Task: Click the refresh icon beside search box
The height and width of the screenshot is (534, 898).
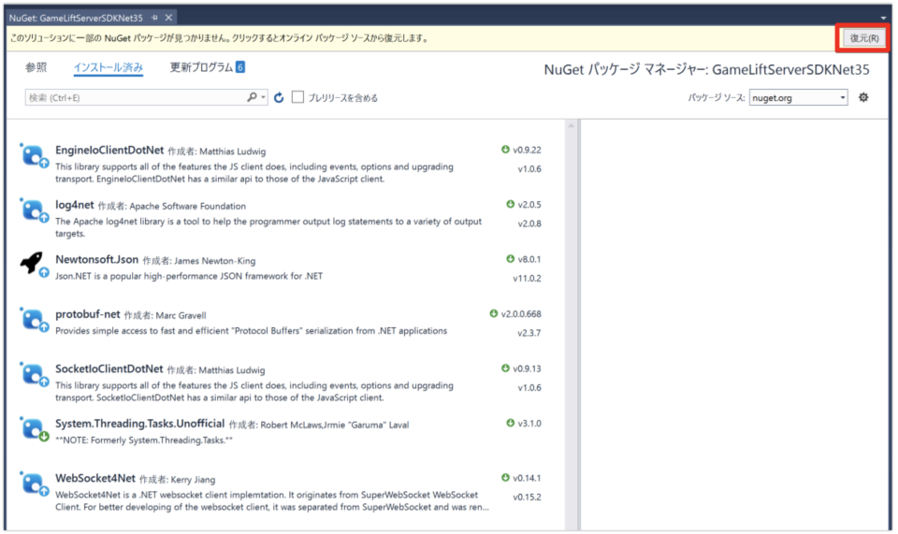Action: [x=279, y=97]
